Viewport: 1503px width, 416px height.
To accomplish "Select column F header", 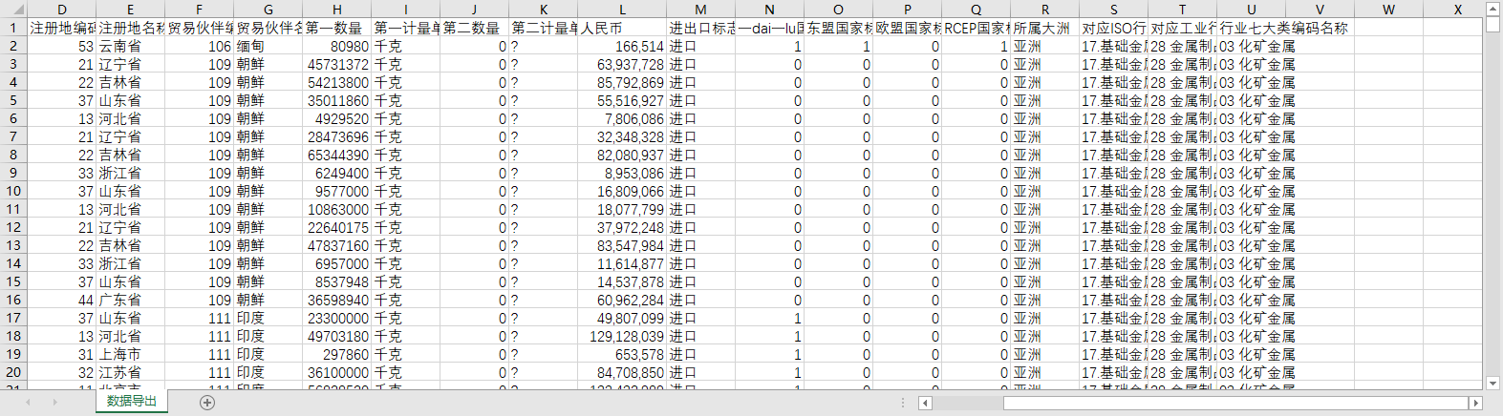I will pyautogui.click(x=200, y=10).
